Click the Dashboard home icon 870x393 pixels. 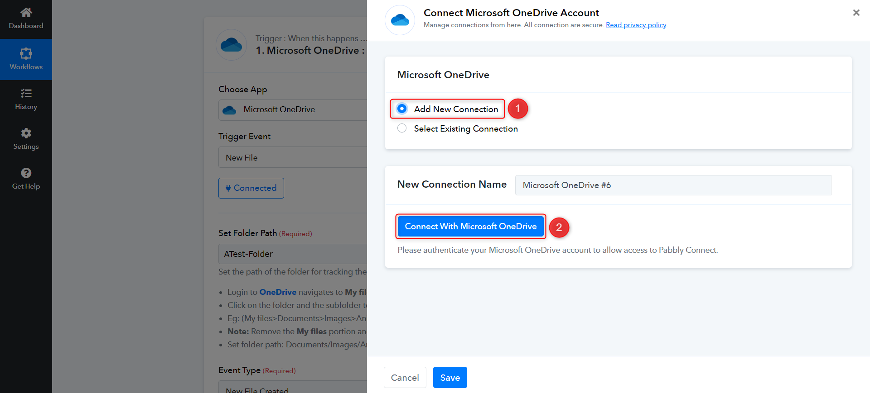[x=26, y=12]
